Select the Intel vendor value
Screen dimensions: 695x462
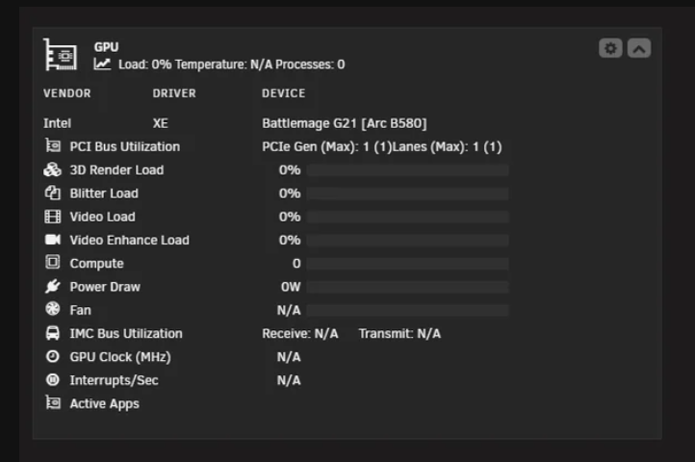pyautogui.click(x=57, y=123)
